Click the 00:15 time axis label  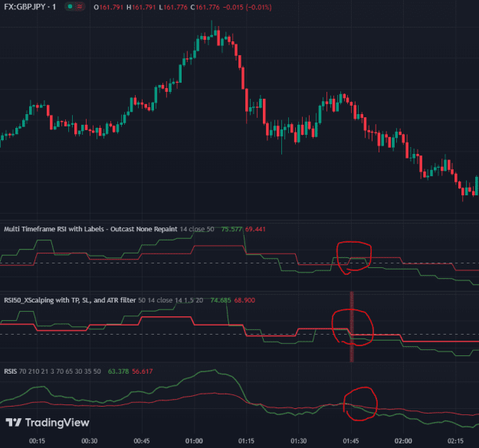tap(37, 440)
